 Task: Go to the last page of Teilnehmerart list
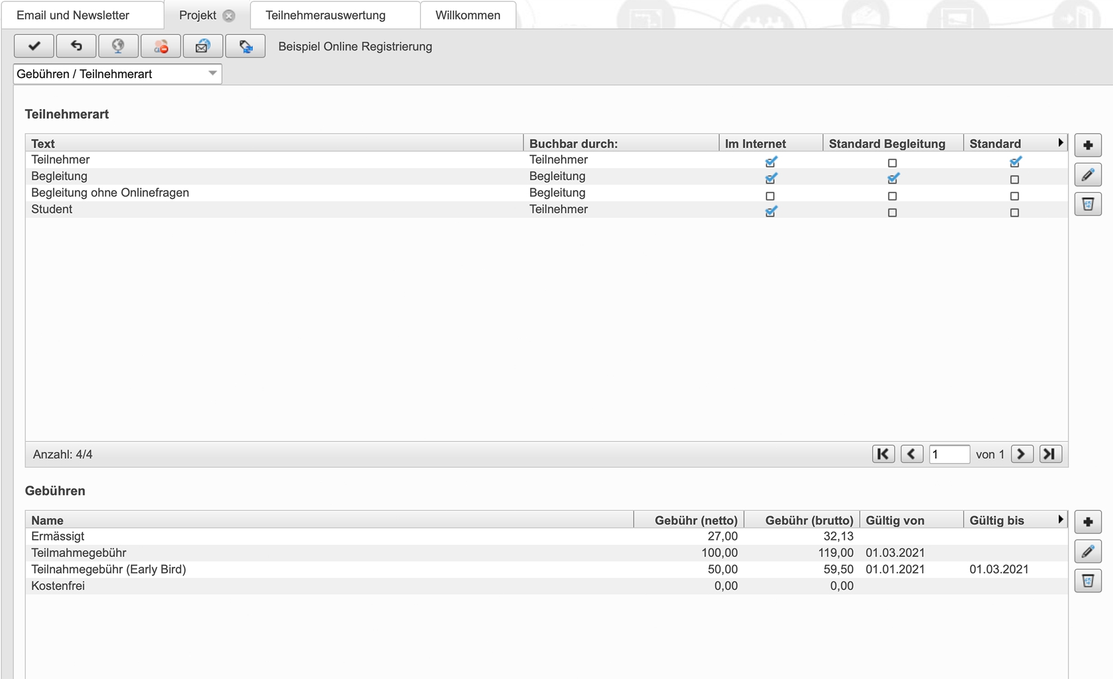pos(1050,454)
